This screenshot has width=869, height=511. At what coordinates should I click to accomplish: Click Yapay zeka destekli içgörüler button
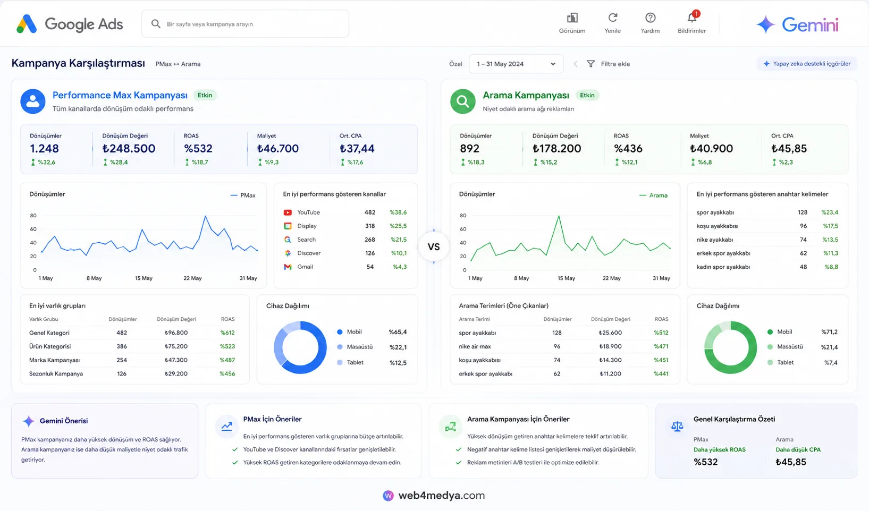click(807, 64)
